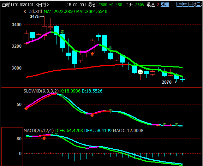
Task: Click the 最新 2890 latest price readout
Action: [x=97, y=5]
